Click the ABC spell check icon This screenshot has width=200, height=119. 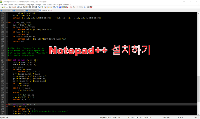tap(91, 7)
